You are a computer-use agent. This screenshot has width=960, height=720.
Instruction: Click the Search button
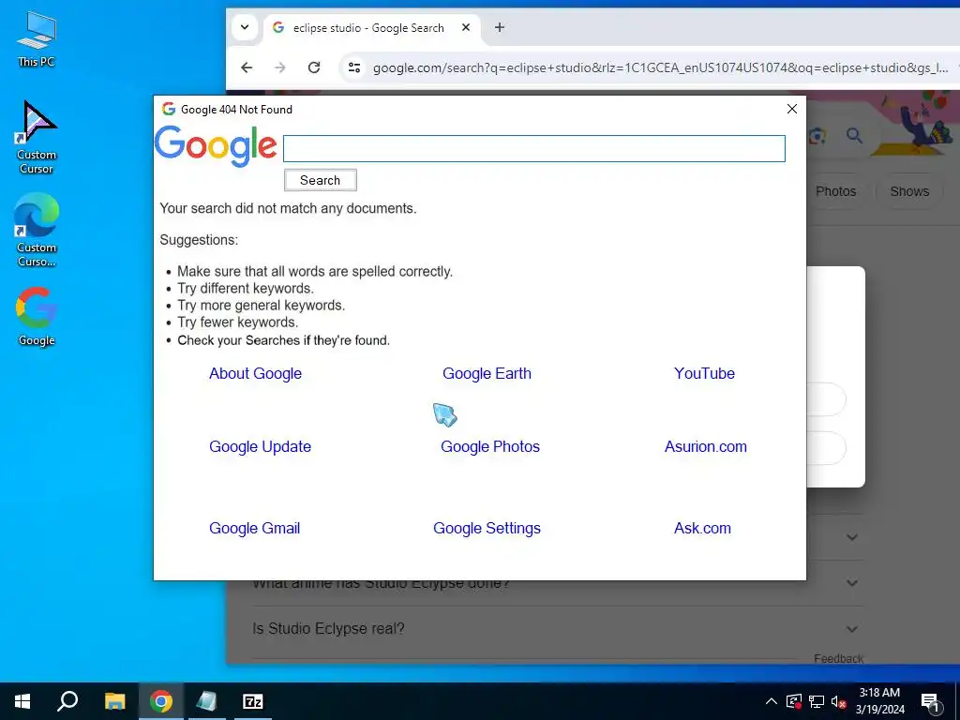pyautogui.click(x=321, y=180)
